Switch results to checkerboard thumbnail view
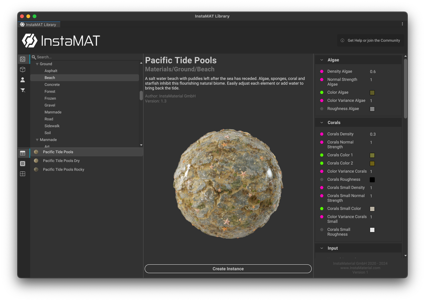Viewport: 425px width, 301px height. (x=23, y=163)
